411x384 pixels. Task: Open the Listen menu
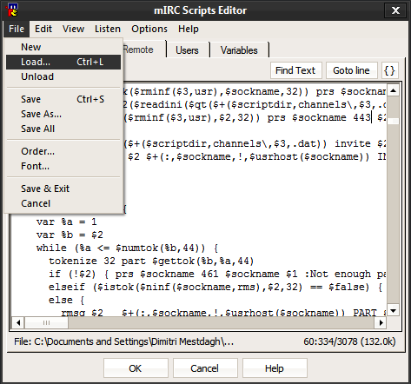point(108,29)
